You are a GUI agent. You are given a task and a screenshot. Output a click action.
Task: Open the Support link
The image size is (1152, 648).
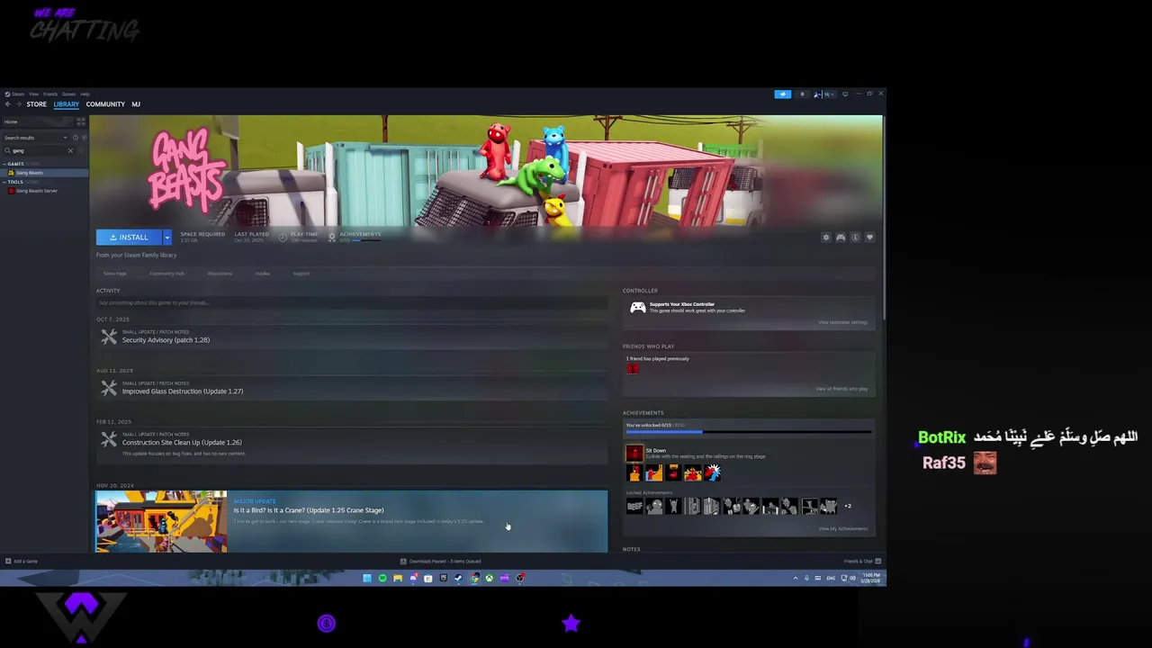tap(301, 274)
